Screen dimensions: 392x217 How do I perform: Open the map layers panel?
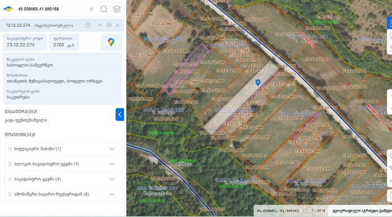tap(116, 10)
